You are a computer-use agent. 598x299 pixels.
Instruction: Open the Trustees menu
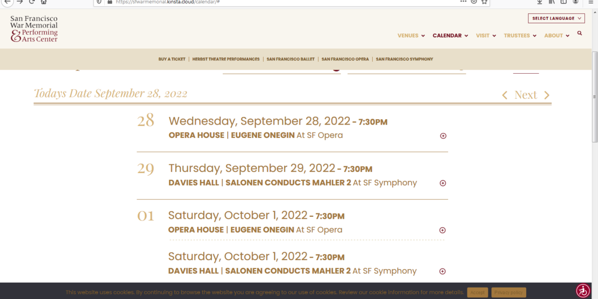point(520,36)
